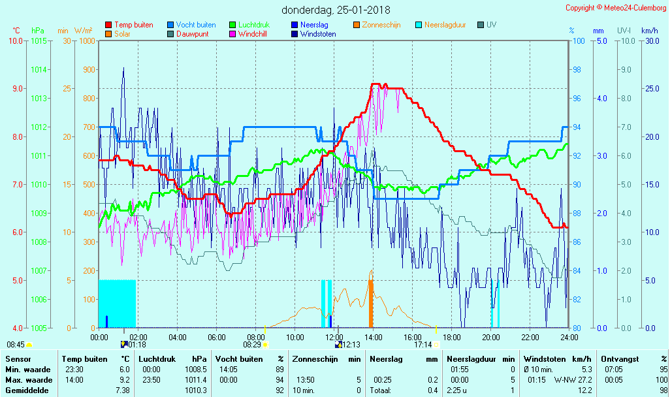Image resolution: width=670 pixels, height=397 pixels.
Task: Click the red Temp buiten legend square
Action: 108,25
